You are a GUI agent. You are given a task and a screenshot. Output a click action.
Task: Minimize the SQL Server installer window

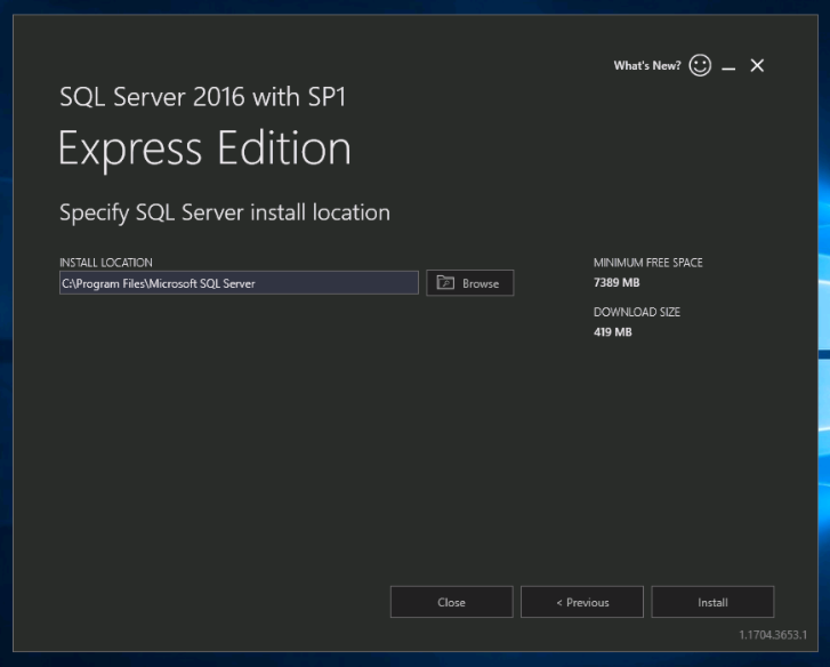point(728,67)
